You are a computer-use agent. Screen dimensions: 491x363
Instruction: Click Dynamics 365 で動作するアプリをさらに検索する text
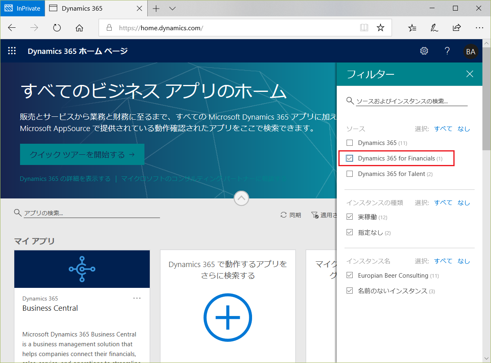point(227,270)
